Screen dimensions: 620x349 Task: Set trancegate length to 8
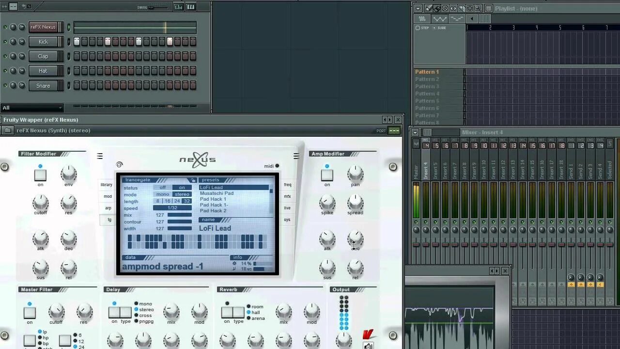coord(157,201)
